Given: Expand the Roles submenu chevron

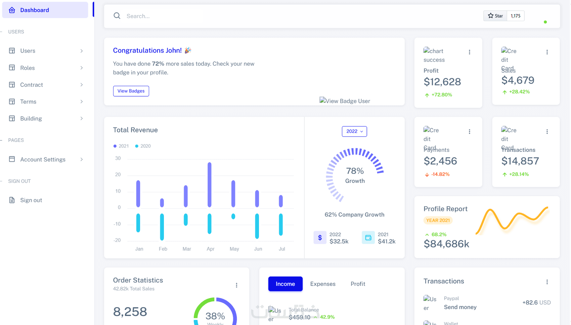Looking at the screenshot, I should pyautogui.click(x=82, y=68).
